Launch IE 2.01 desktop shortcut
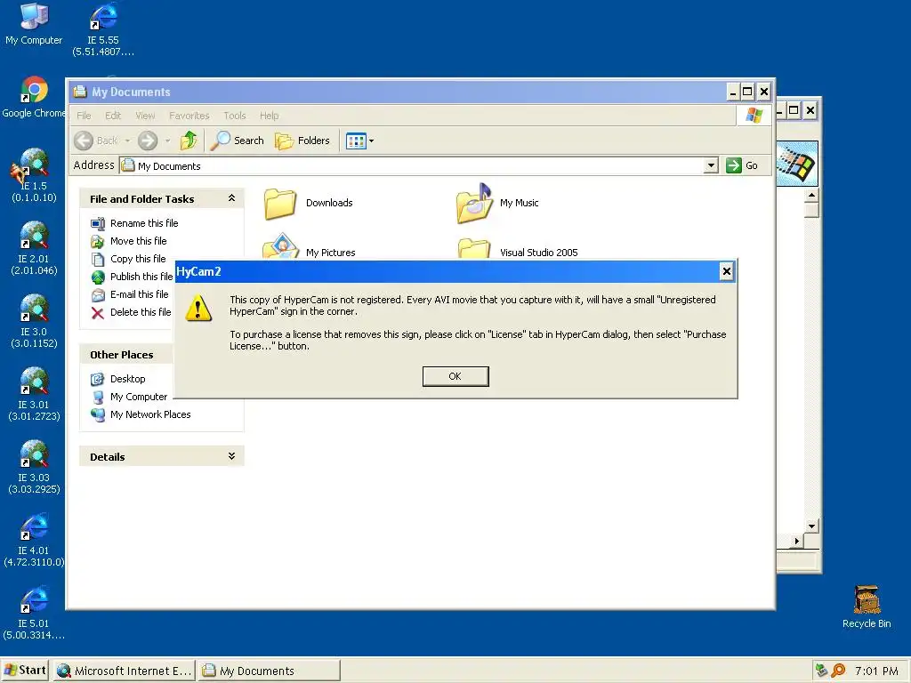 34,248
